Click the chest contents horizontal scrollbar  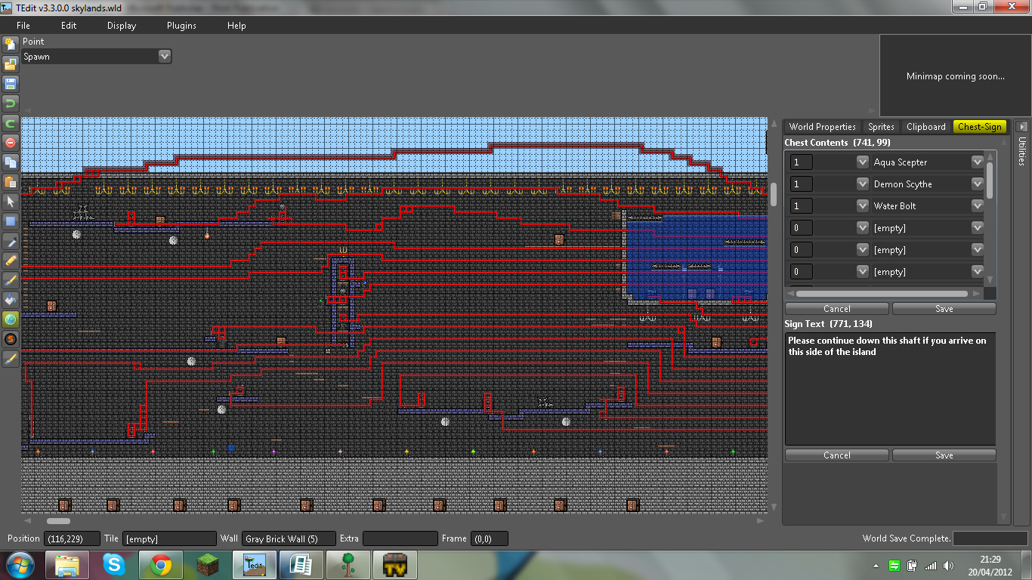coord(883,294)
